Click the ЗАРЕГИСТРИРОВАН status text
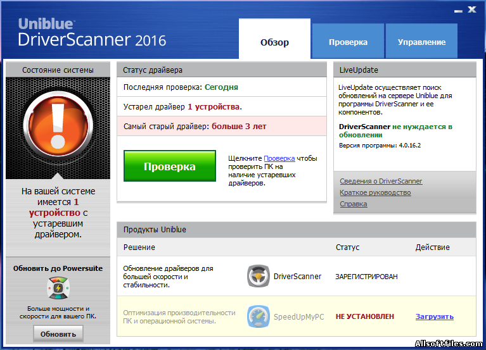The height and width of the screenshot is (350, 486). pyautogui.click(x=366, y=277)
